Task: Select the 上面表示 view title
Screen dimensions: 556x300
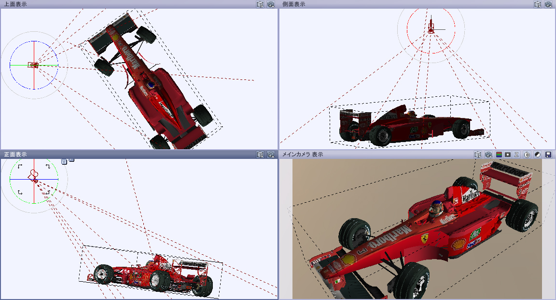Action: click(15, 4)
